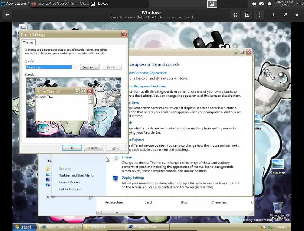The image size is (304, 231).
Task: Click the Wallpaper scrollbar left arrow
Action: point(99,213)
